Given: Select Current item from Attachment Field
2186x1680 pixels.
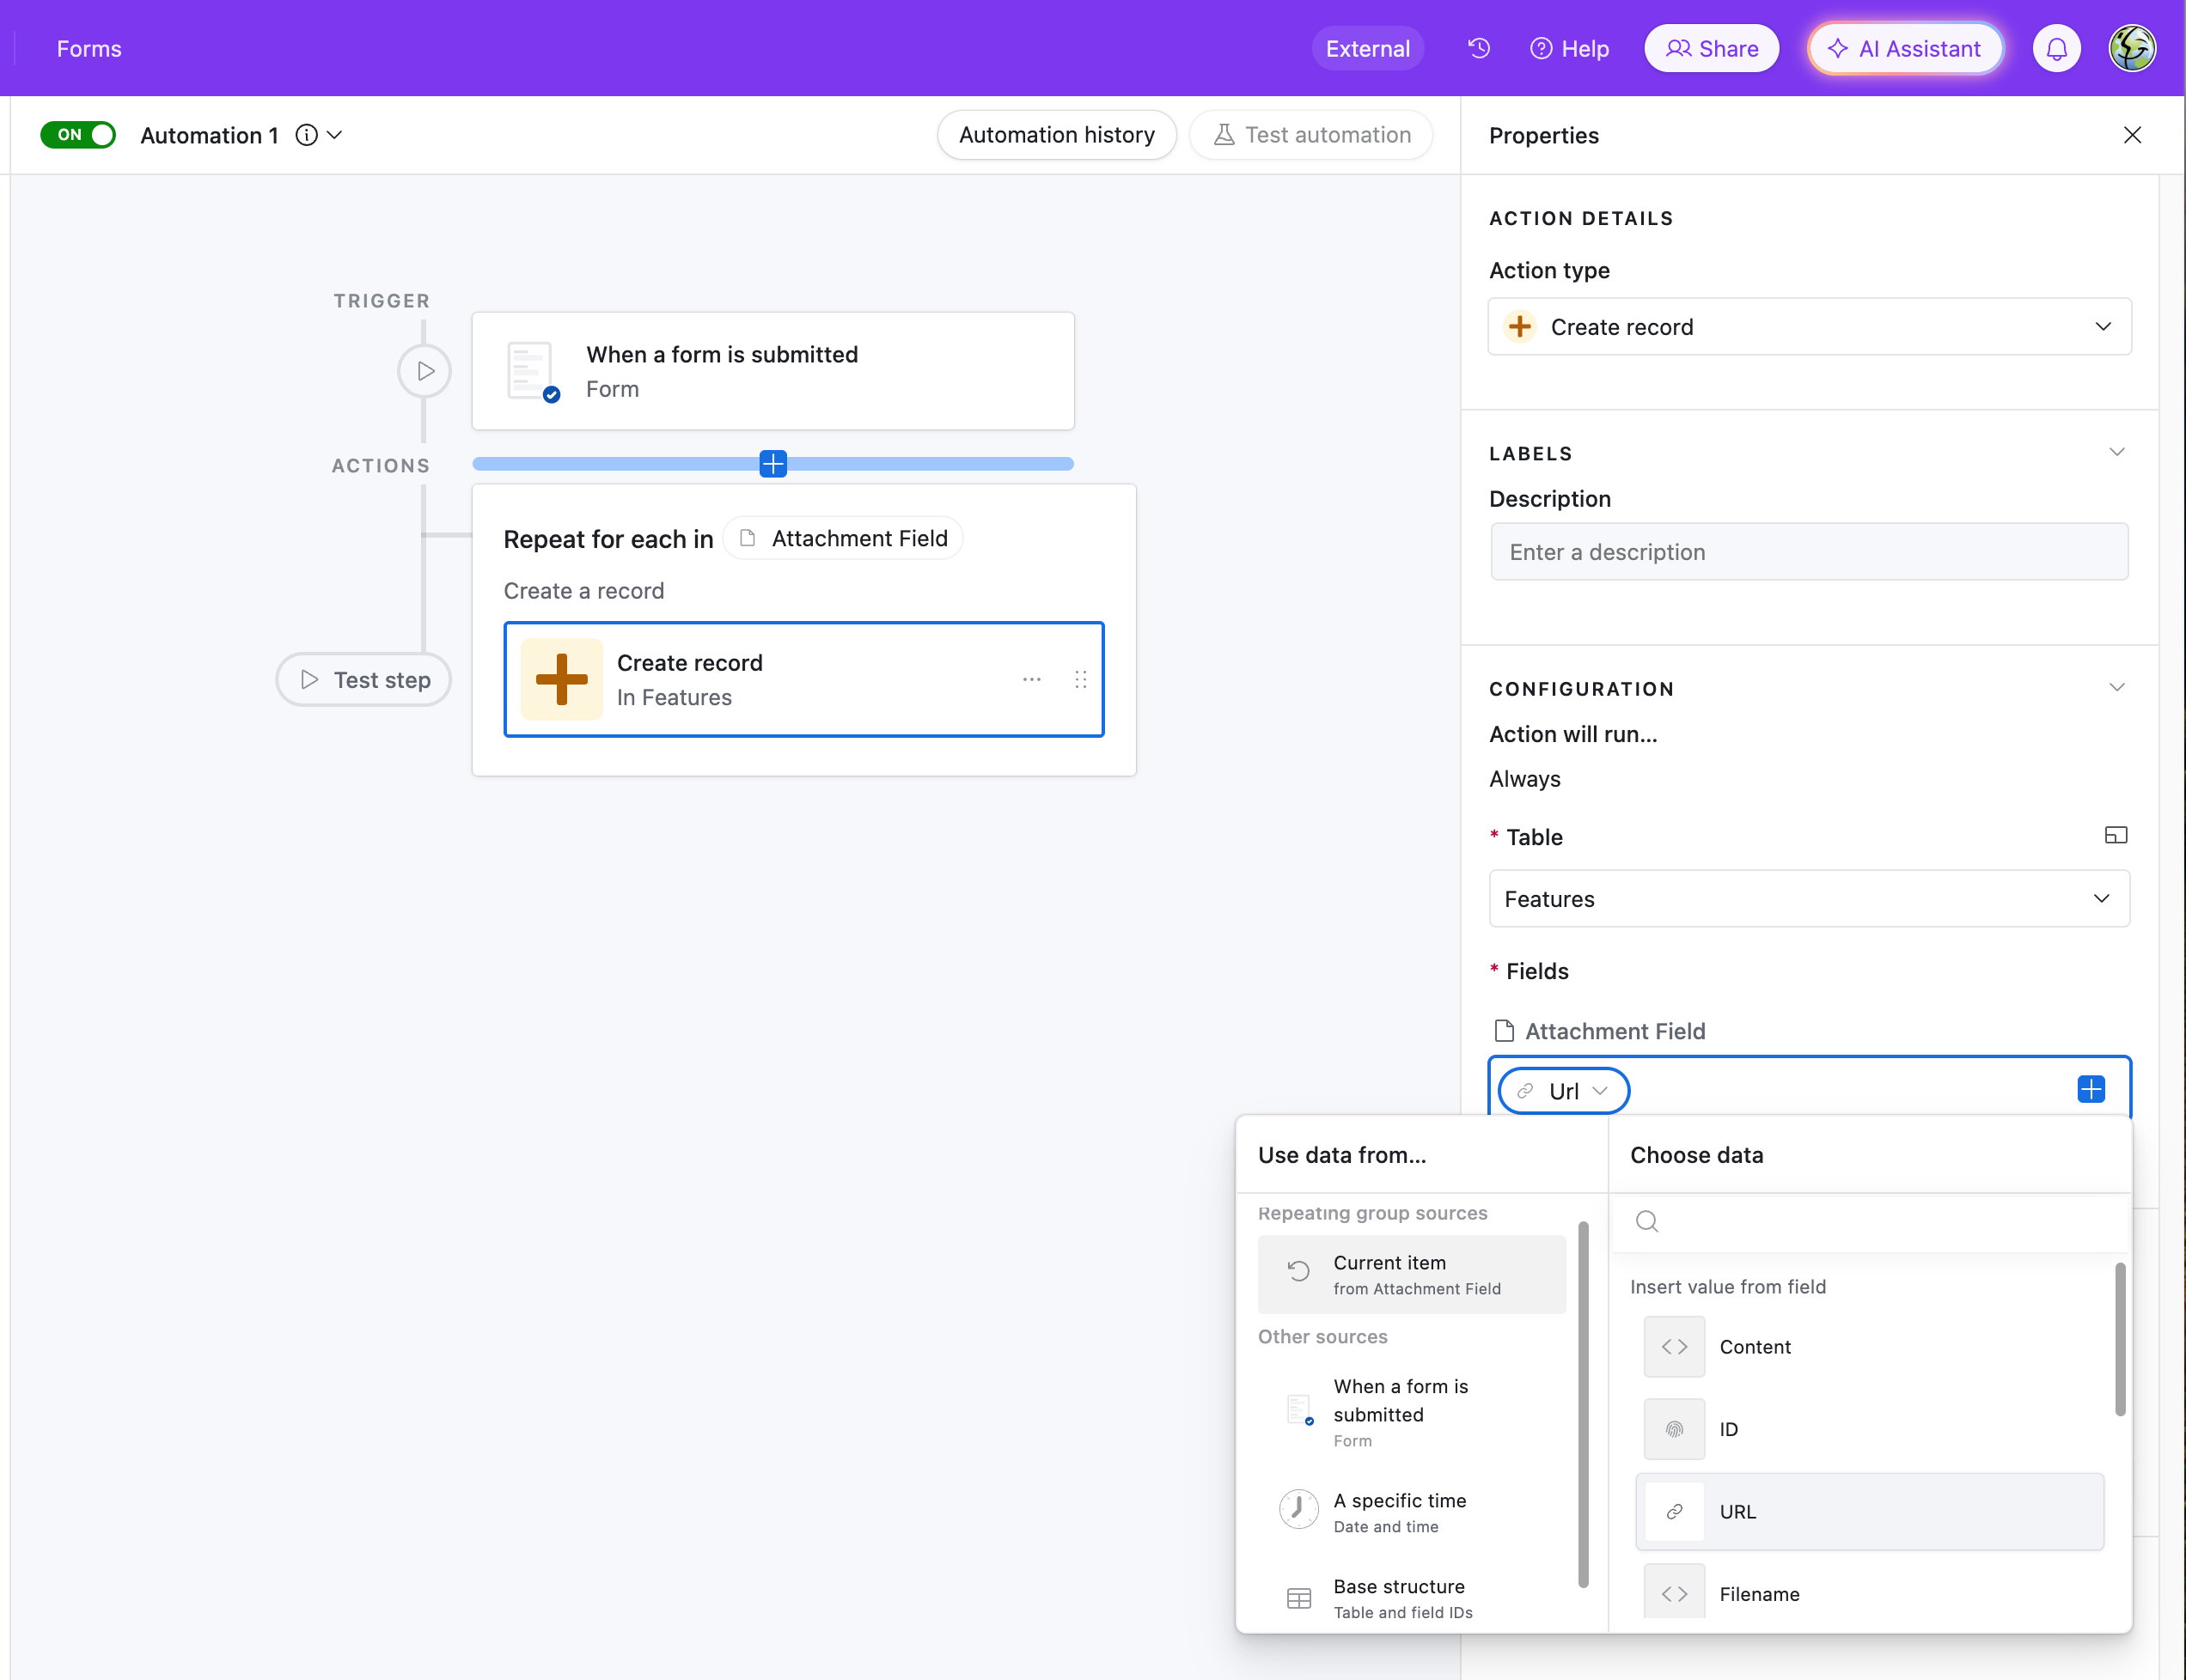Looking at the screenshot, I should [1412, 1275].
